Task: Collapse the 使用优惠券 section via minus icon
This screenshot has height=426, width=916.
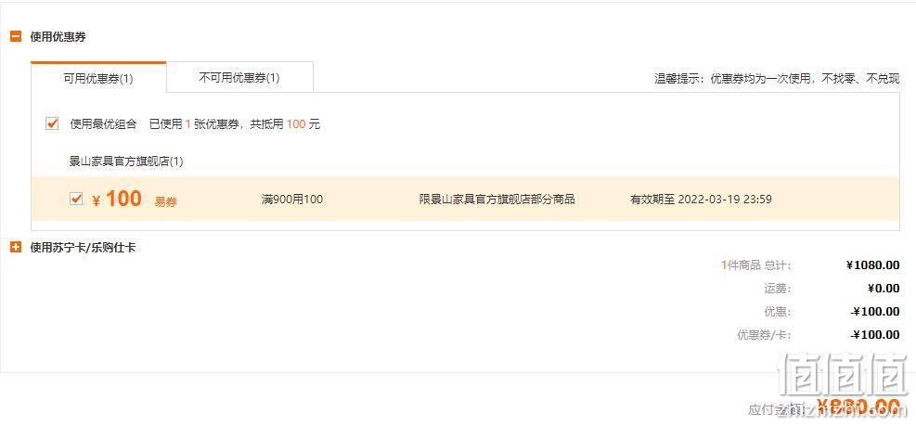Action: pyautogui.click(x=16, y=37)
